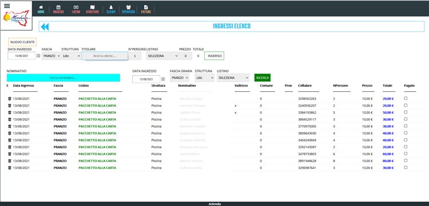The height and width of the screenshot is (206, 429).
Task: Go to Home in top navigation
Action: coord(41,10)
